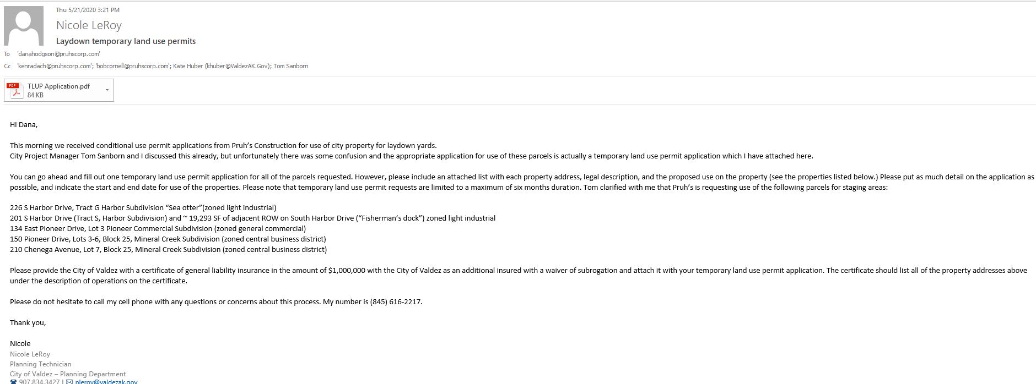The image size is (1036, 384).
Task: Click the envelope icon in the signature
Action: [69, 381]
